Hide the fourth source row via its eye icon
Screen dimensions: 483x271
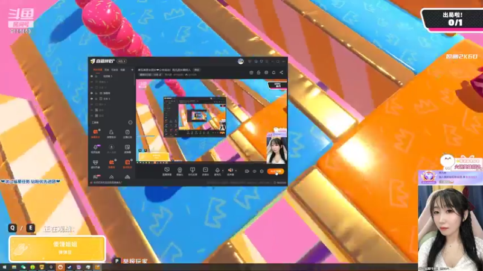[92, 93]
